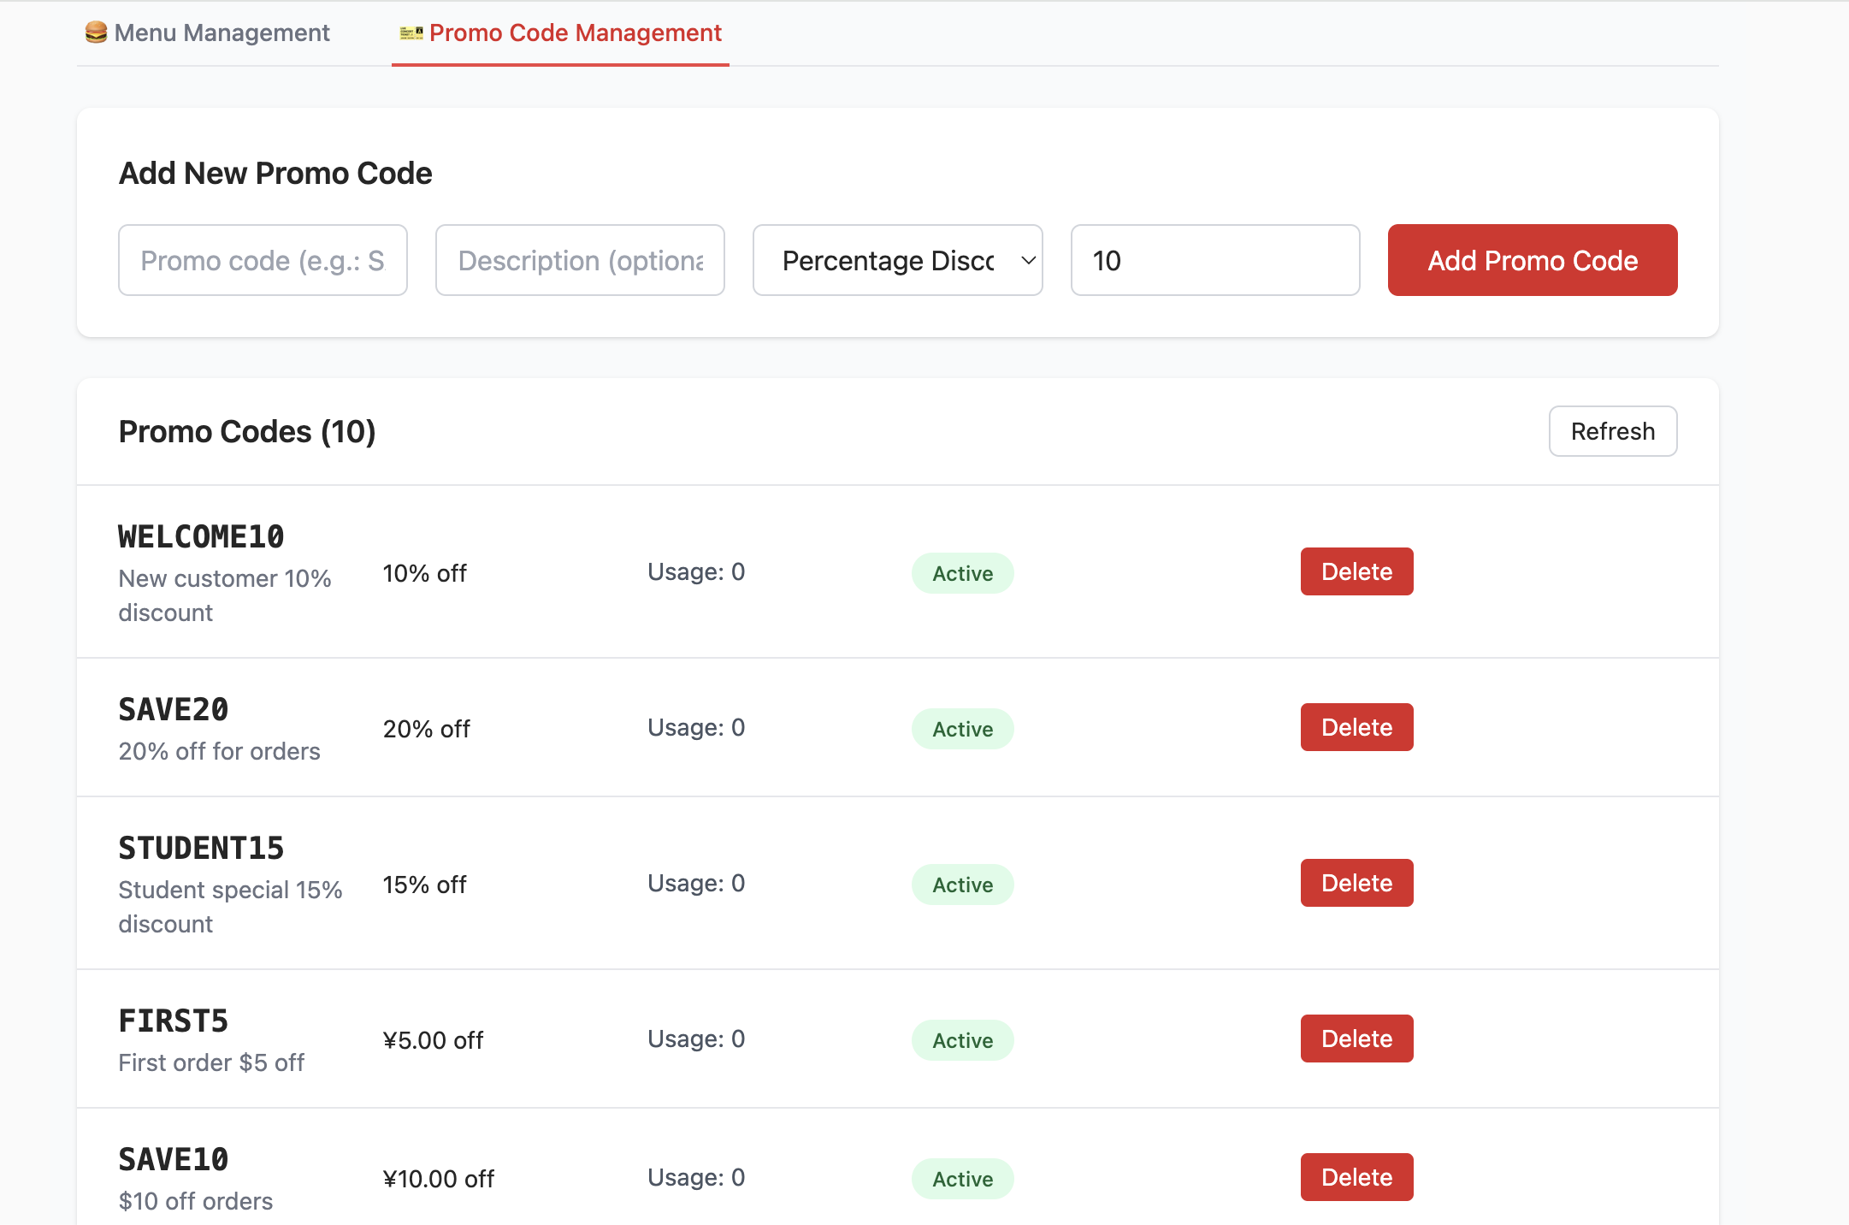Click the dropdown chevron arrow

(1028, 260)
